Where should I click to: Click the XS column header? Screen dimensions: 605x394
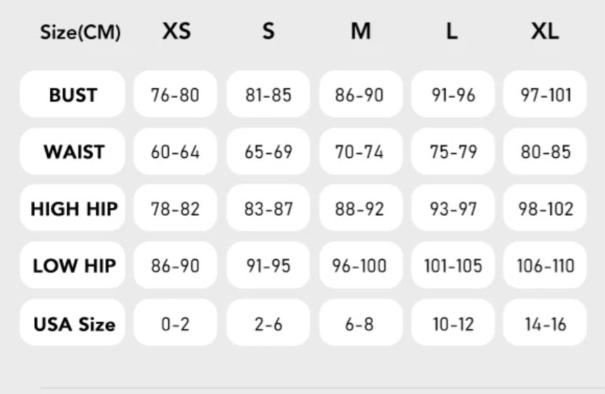pyautogui.click(x=176, y=32)
